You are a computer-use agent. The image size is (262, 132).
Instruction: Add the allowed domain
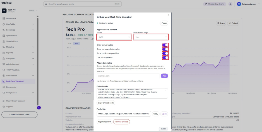pos(164,76)
